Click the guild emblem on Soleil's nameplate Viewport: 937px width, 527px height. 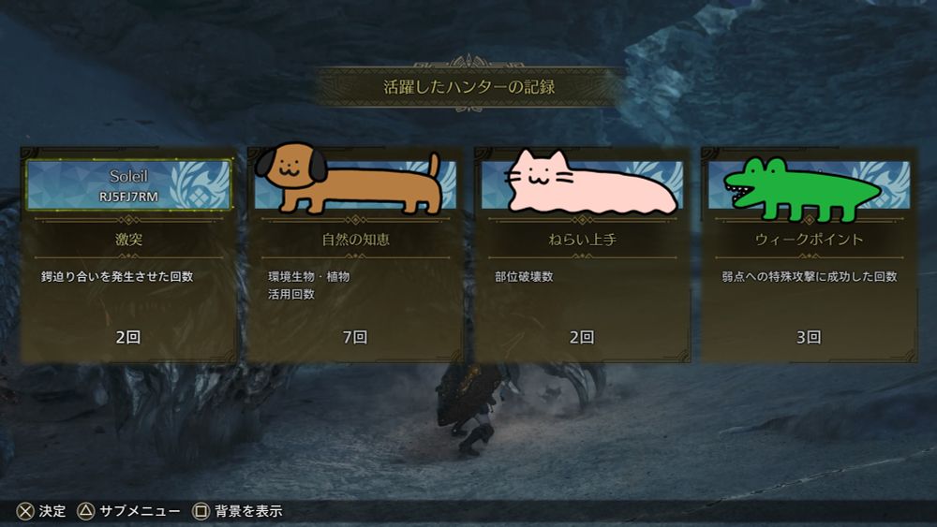coord(200,185)
